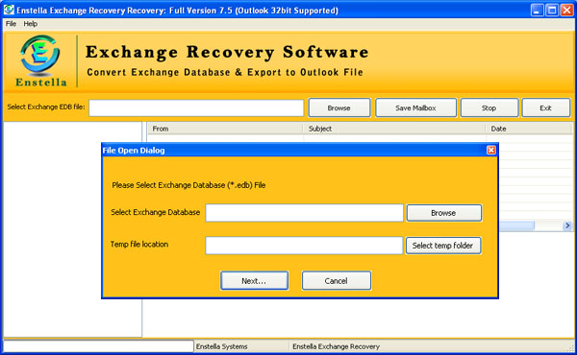Click the horizontal scrollbar thumb in the list
Screen dimensions: 577x355
click(x=516, y=225)
